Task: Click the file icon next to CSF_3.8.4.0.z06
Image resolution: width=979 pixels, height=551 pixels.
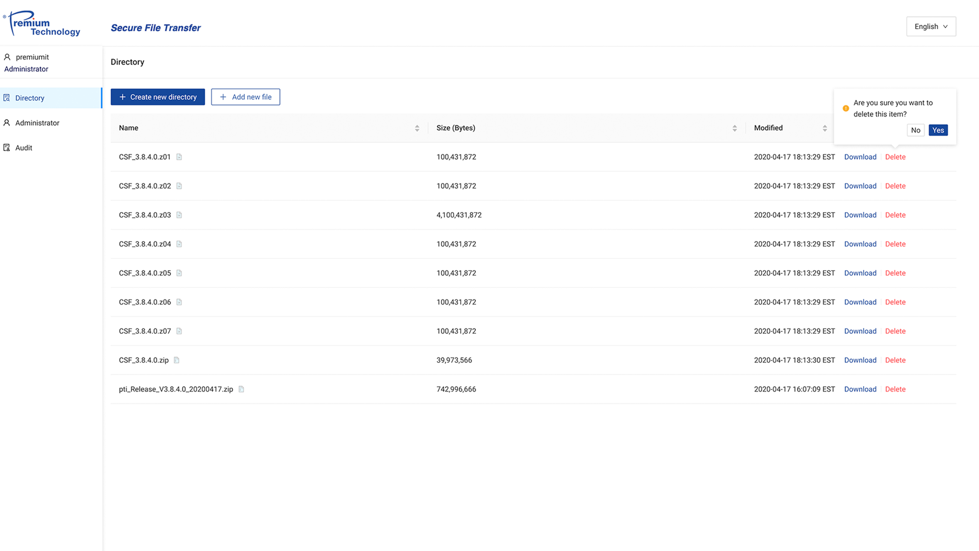Action: (x=179, y=302)
